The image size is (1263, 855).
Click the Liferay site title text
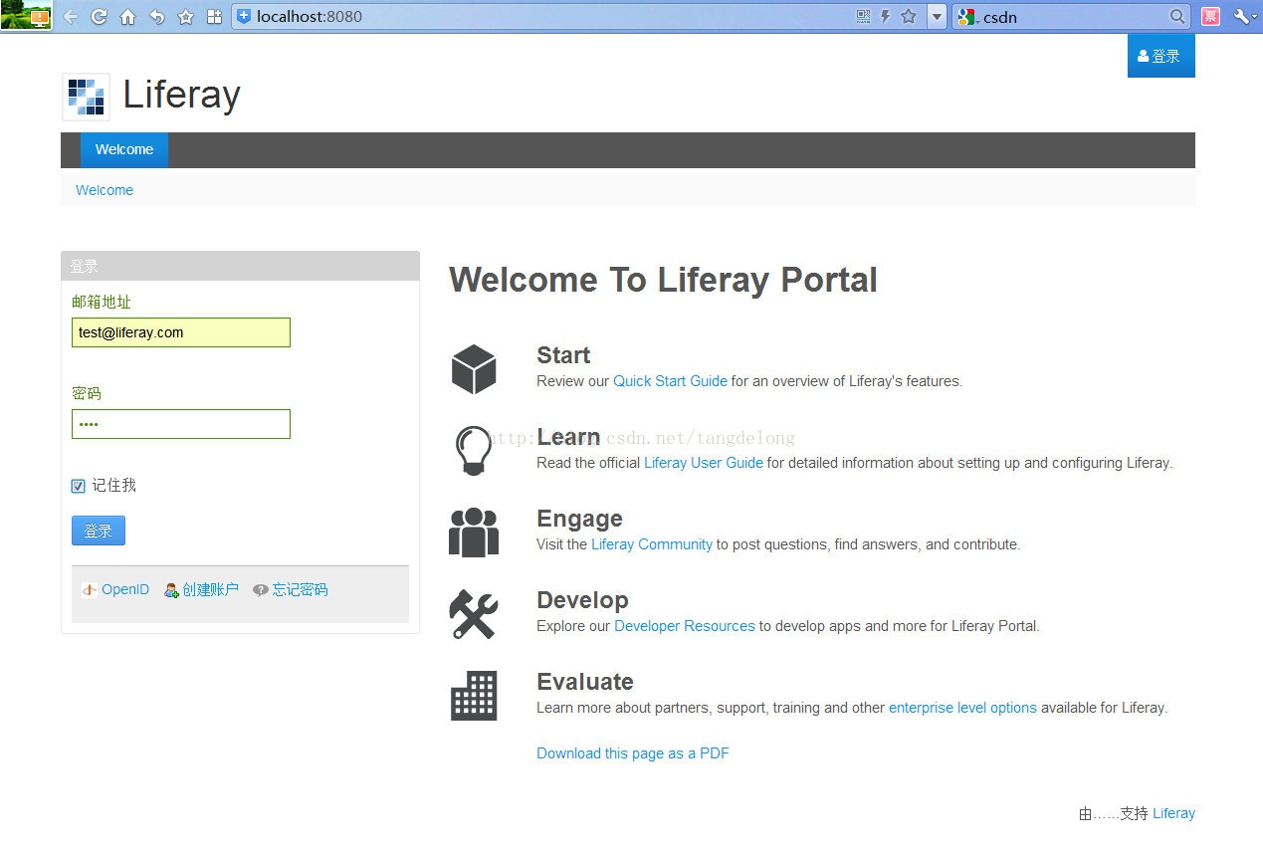pyautogui.click(x=181, y=95)
